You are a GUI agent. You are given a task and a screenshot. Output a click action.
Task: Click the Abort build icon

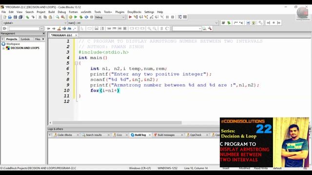(92, 17)
